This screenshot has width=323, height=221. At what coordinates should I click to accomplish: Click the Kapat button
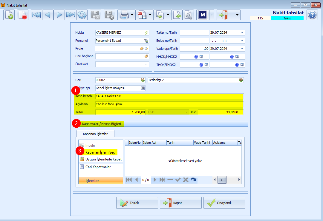[x=181, y=203]
